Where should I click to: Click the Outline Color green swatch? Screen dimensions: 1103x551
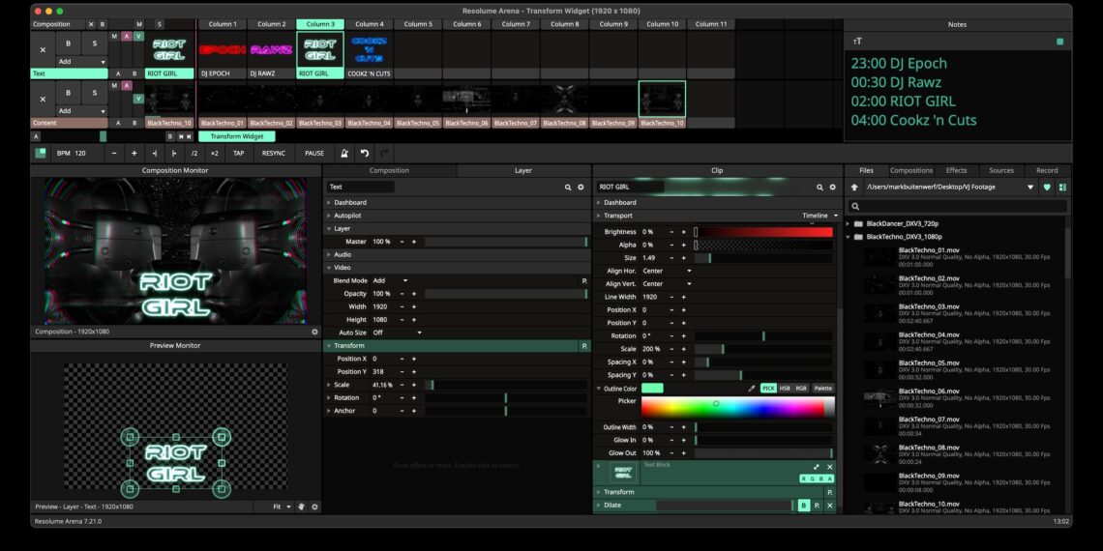[652, 389]
